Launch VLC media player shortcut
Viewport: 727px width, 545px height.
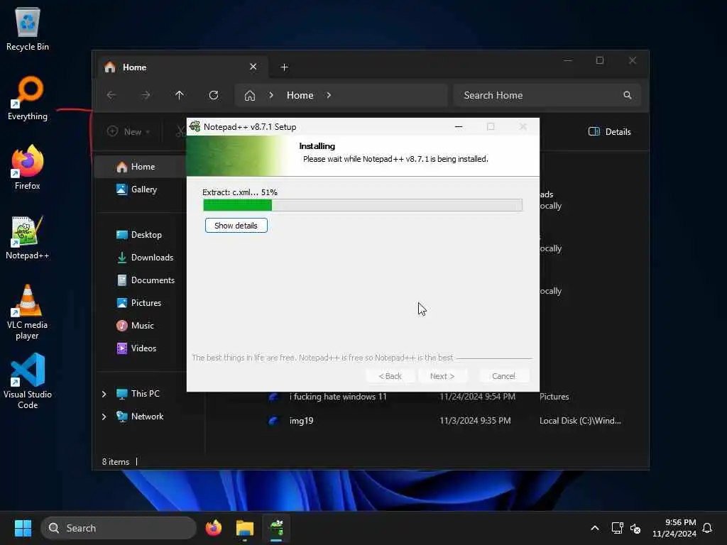click(28, 312)
